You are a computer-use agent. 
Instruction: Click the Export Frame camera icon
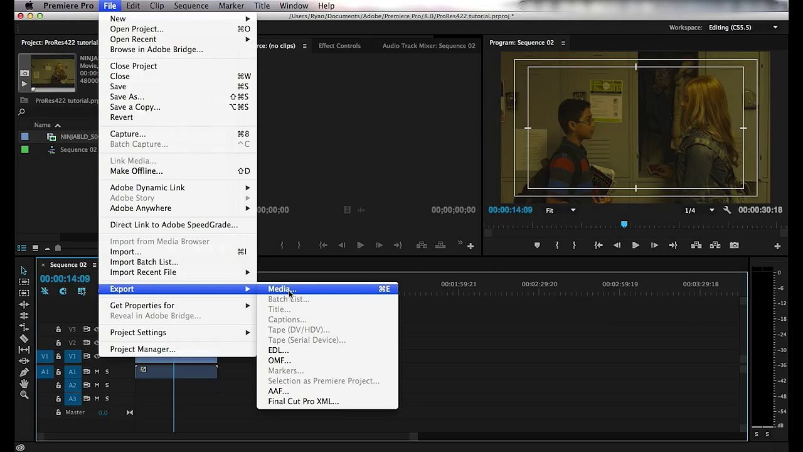pos(735,245)
